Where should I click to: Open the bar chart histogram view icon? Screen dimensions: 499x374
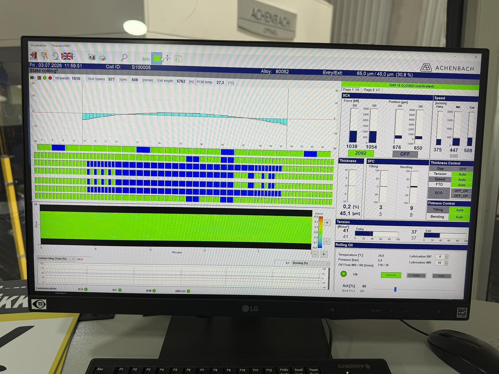pyautogui.click(x=146, y=58)
